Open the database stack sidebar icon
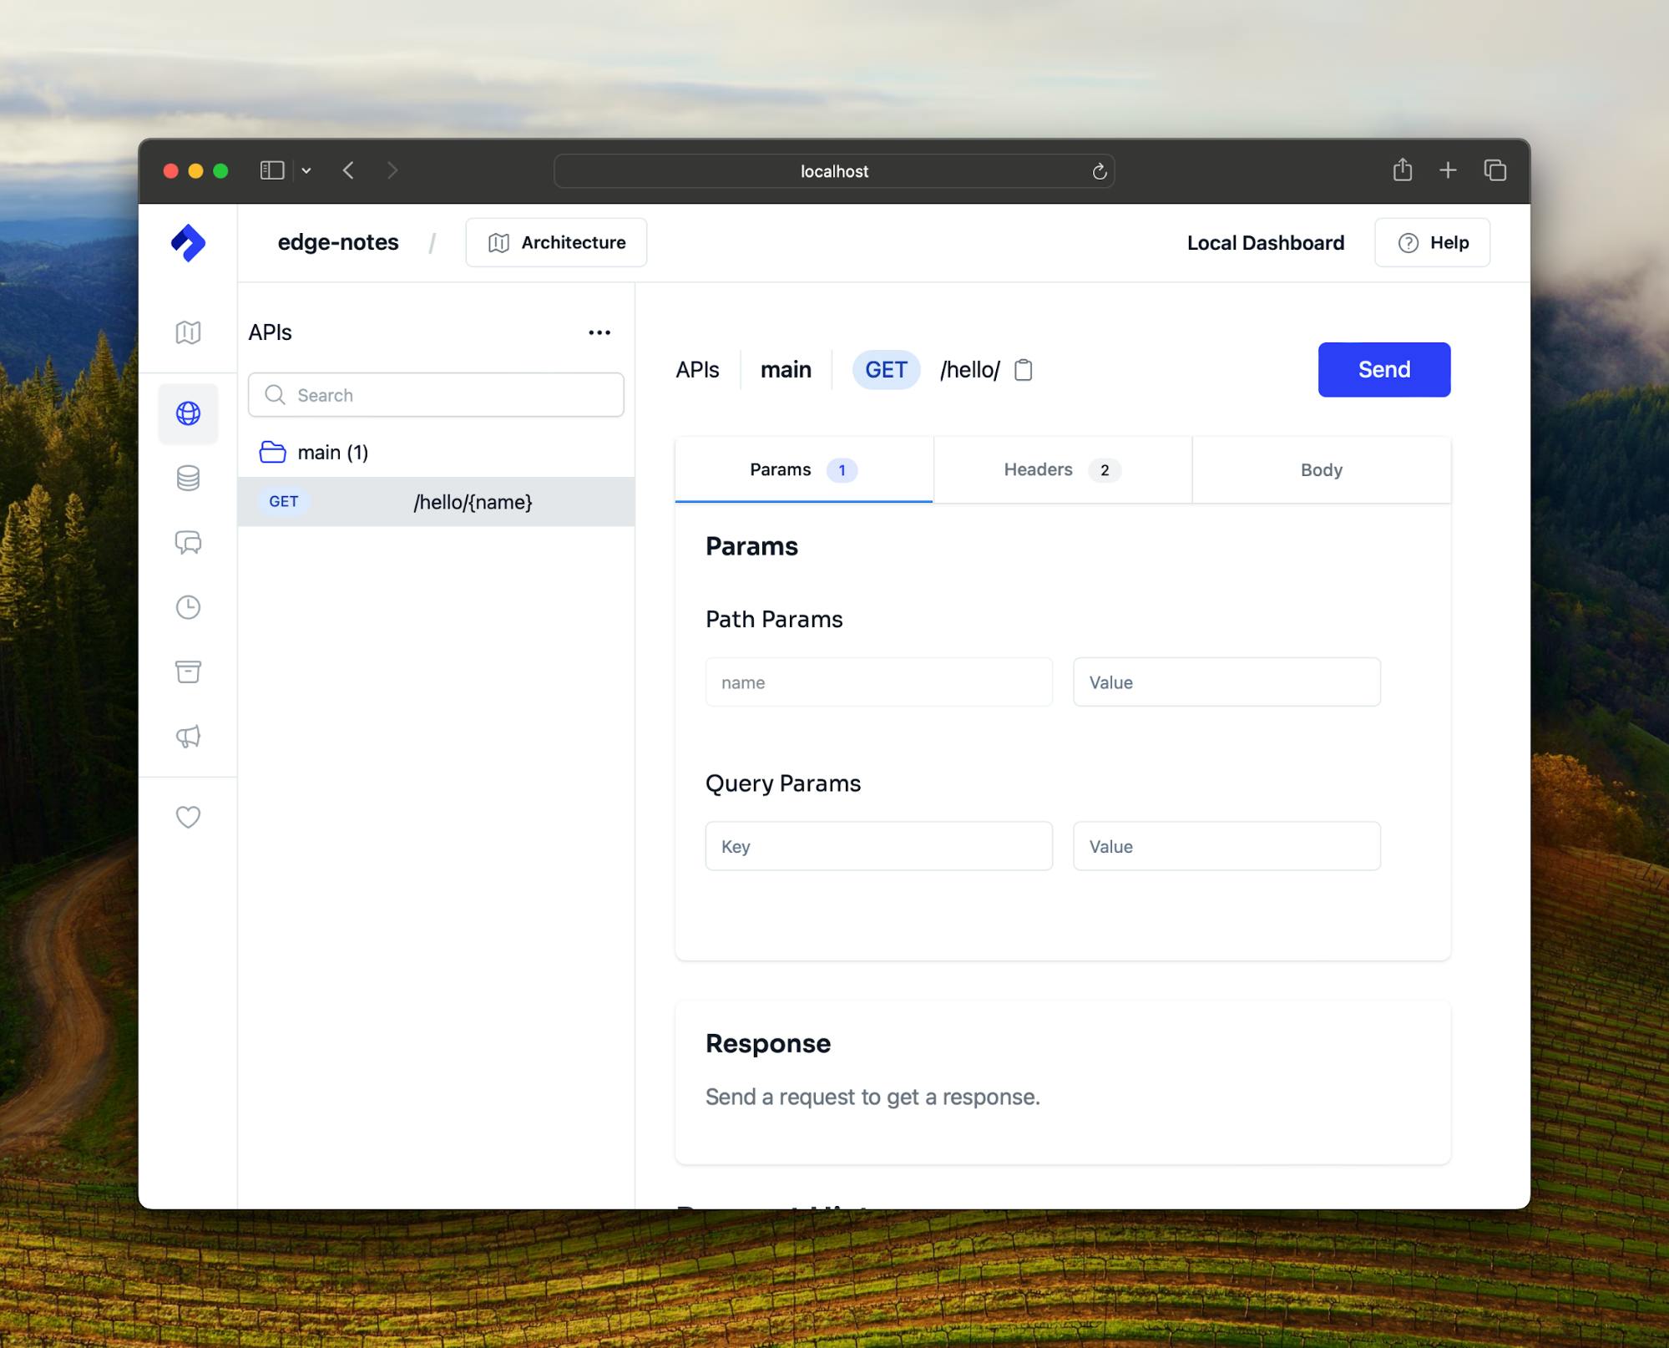Screen dimensions: 1669x1348 [x=188, y=478]
